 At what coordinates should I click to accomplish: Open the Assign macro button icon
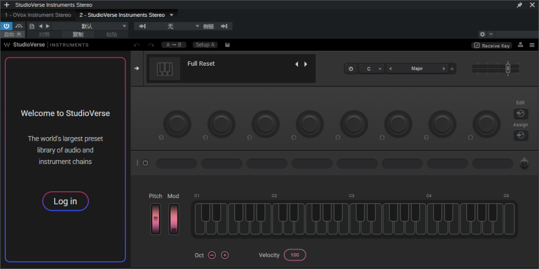[x=521, y=136]
